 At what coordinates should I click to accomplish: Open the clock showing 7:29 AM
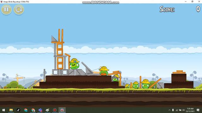tap(190, 110)
